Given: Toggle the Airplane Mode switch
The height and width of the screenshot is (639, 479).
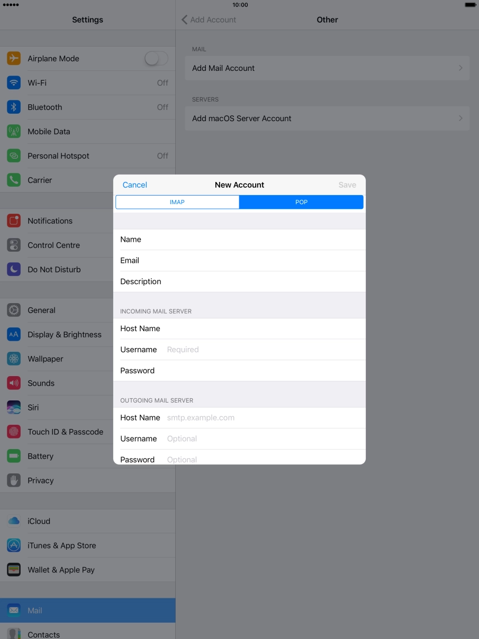Looking at the screenshot, I should 156,58.
